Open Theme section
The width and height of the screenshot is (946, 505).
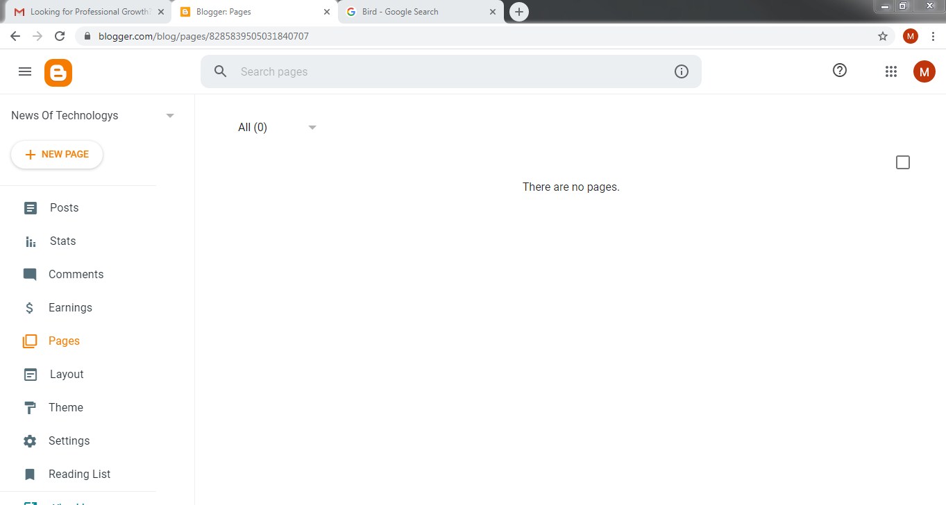(x=66, y=408)
